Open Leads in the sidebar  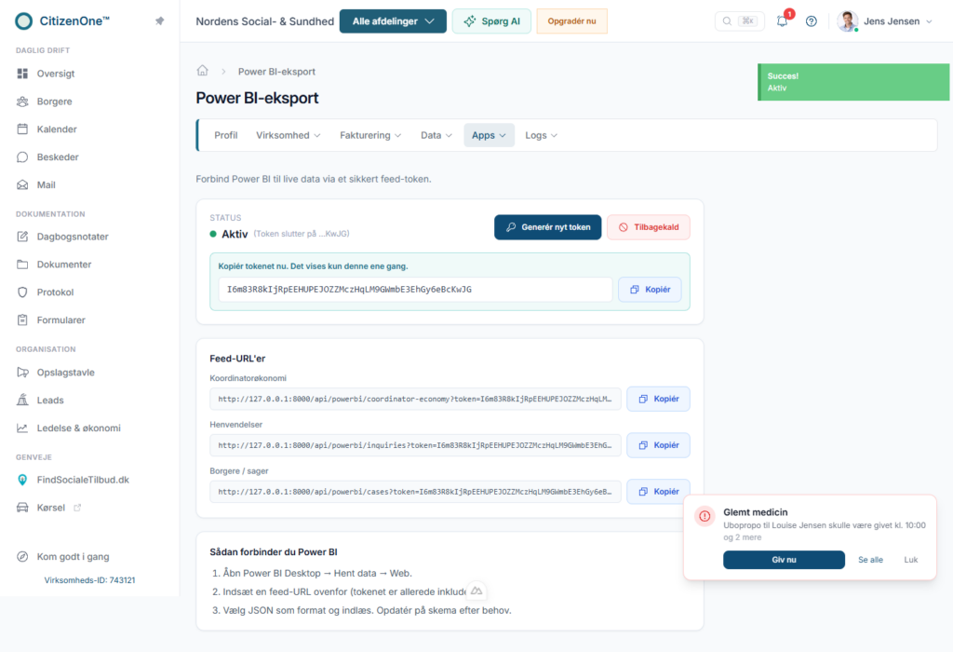click(x=50, y=401)
